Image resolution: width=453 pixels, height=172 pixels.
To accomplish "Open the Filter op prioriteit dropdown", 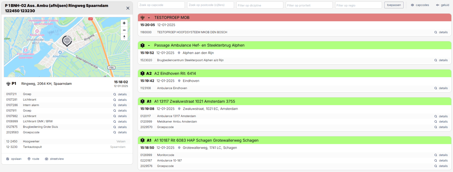I will 309,5.
